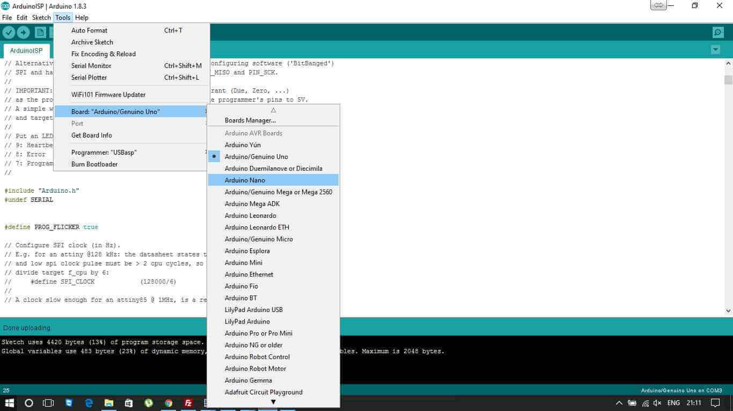The height and width of the screenshot is (411, 733).
Task: Click the volume muted speaker icon
Action: click(657, 403)
